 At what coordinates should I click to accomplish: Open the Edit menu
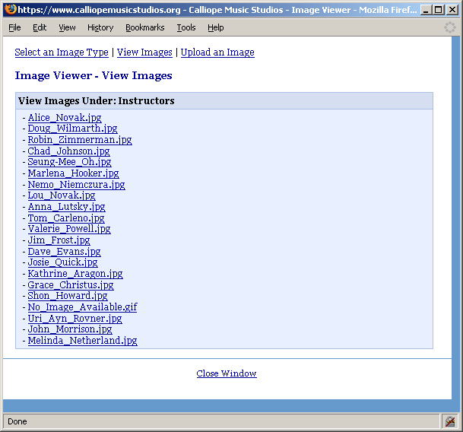(x=40, y=27)
